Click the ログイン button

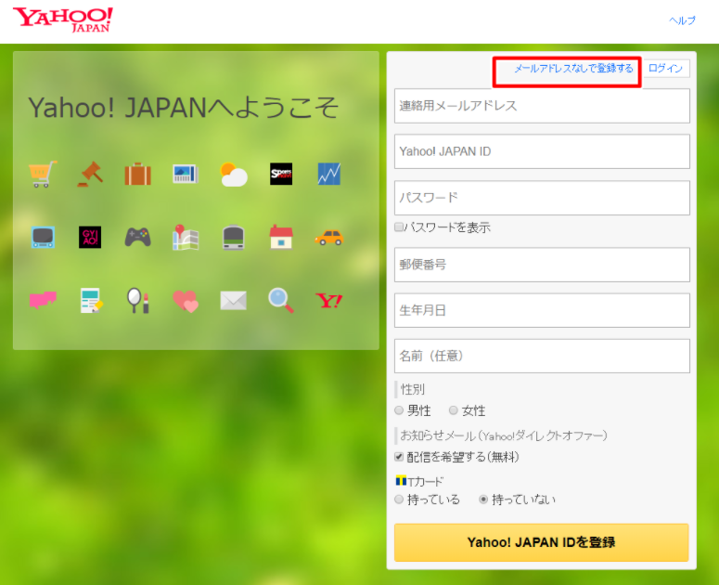(x=665, y=69)
